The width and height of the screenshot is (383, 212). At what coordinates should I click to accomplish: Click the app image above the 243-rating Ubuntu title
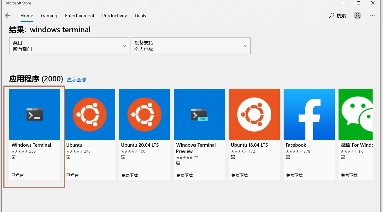90,115
